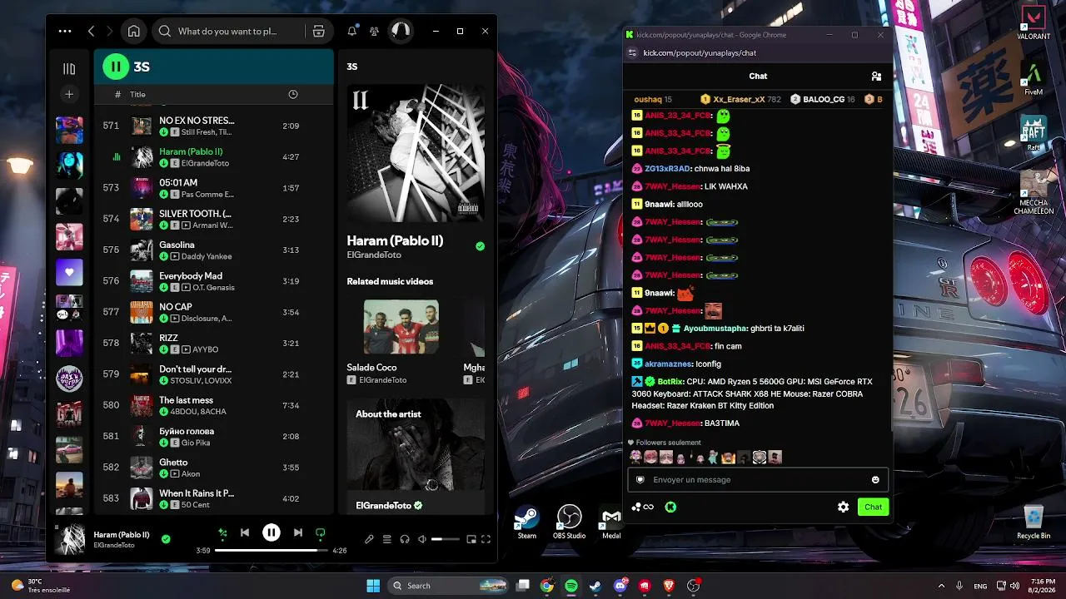Toggle saved check on Haram (Pablo II) panel
Viewport: 1066px width, 599px height.
click(x=480, y=246)
